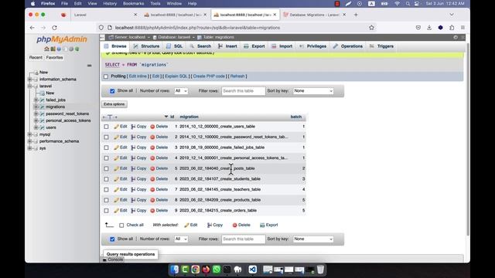
Task: Open Insert tab
Action: [x=227, y=46]
